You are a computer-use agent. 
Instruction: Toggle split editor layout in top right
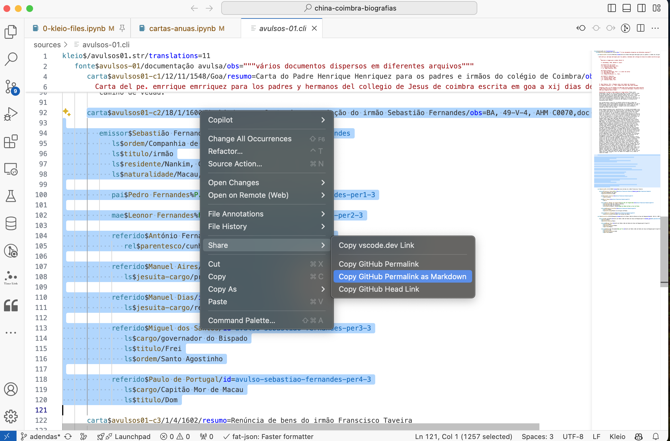(640, 28)
